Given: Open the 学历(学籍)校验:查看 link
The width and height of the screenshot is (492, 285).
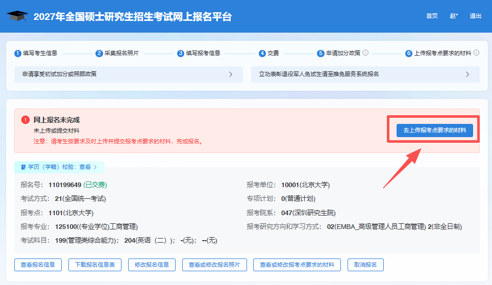Looking at the screenshot, I should (59, 167).
